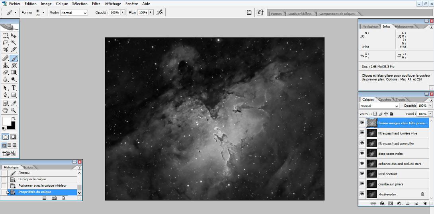Create new snapshot in Historique panel

tap(55, 198)
